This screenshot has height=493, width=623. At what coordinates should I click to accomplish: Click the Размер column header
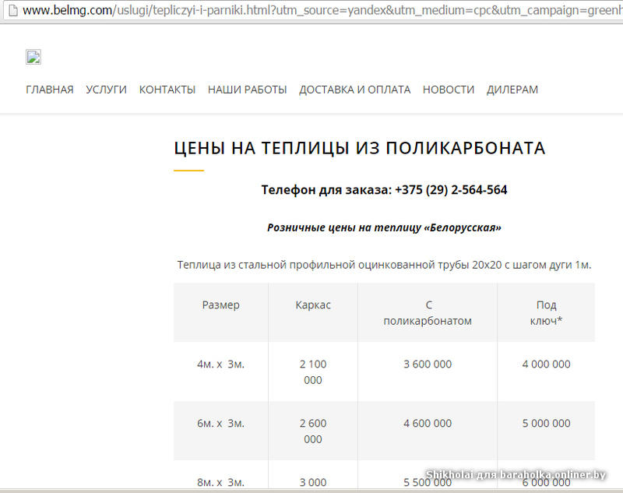tap(221, 312)
